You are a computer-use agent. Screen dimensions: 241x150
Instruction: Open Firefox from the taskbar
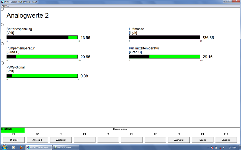[21, 147]
